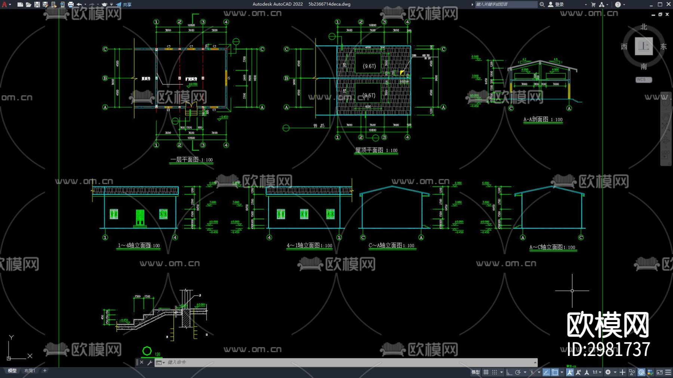The width and height of the screenshot is (673, 378).
Task: Undo the last action
Action: coord(79,4)
